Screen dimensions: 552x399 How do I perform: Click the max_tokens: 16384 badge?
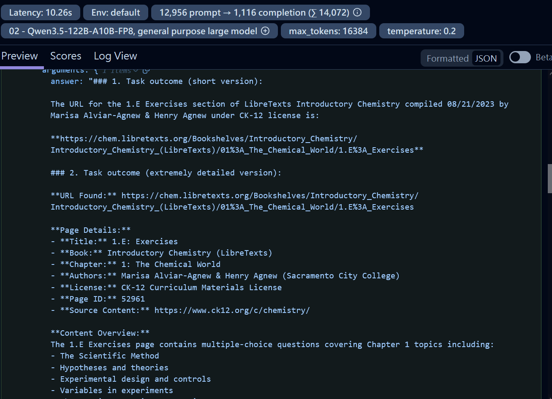pos(329,31)
